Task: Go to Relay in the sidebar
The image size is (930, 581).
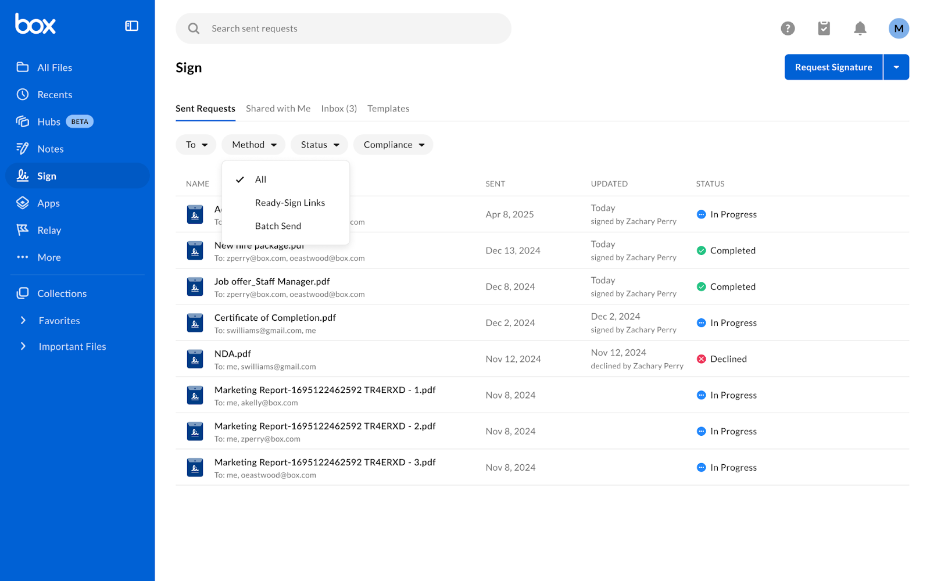Action: pos(49,231)
